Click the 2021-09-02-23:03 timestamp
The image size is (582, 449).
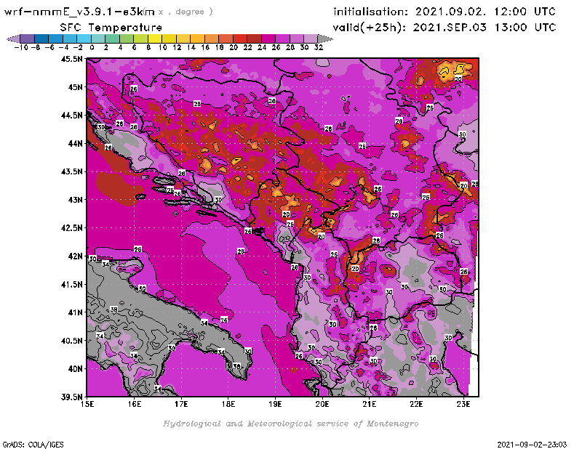tap(532, 445)
